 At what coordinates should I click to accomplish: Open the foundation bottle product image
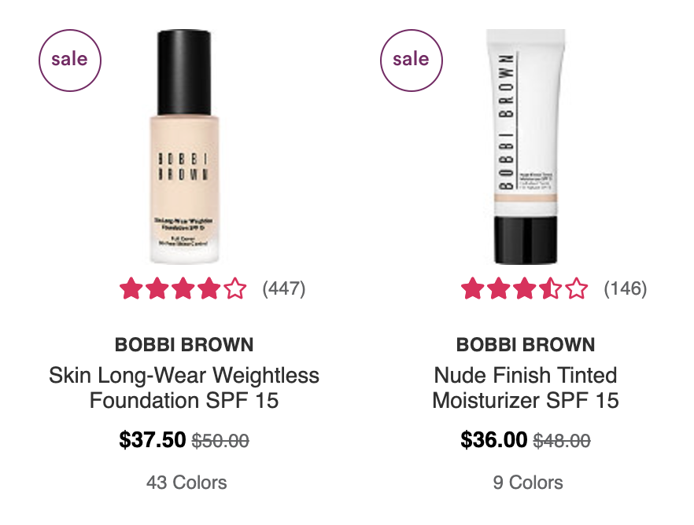pyautogui.click(x=184, y=147)
